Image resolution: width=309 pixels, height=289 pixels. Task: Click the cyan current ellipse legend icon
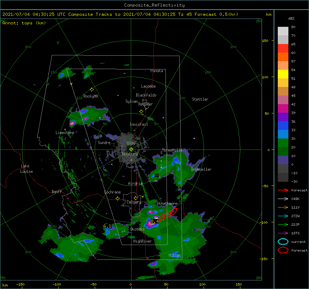pos(283,242)
